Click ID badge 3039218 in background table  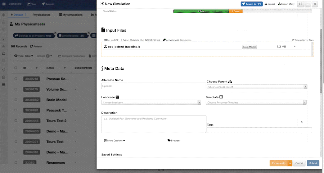coord(31,79)
